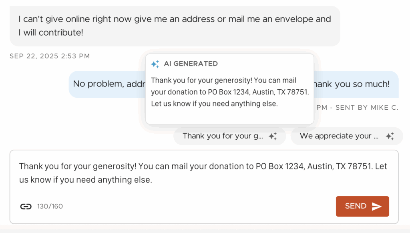Click the 'AI GENERATED' heading text

pyautogui.click(x=191, y=64)
